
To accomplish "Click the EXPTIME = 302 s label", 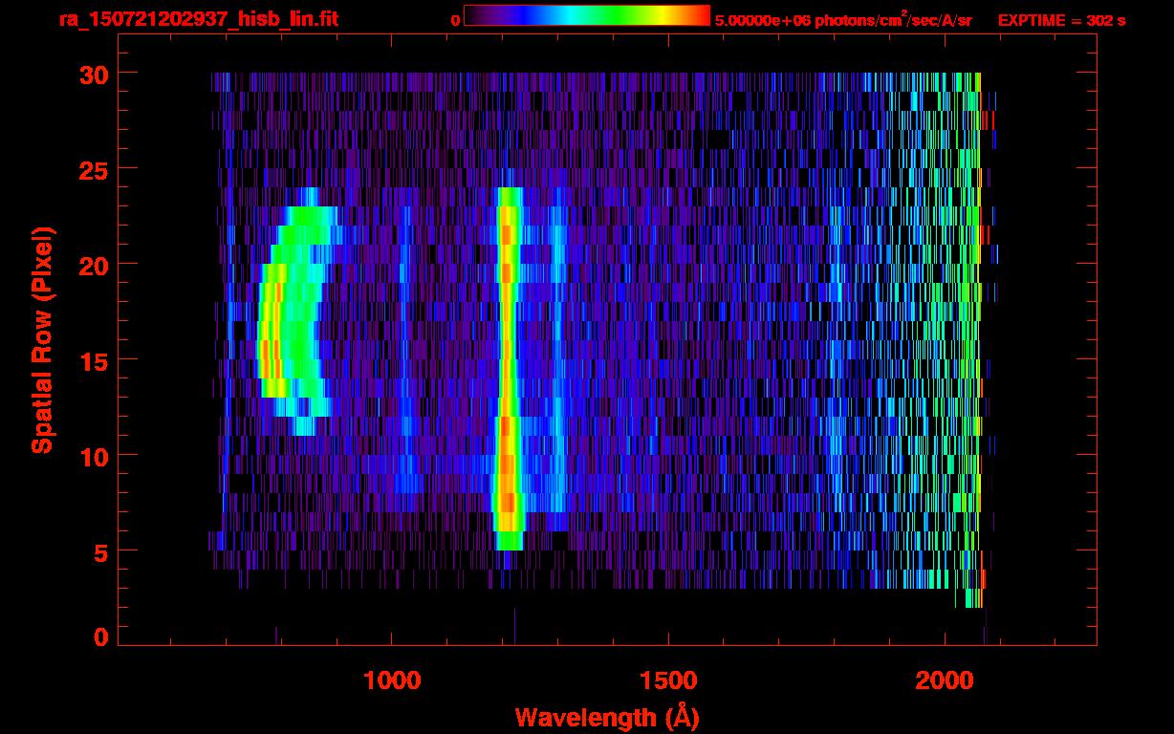I will [x=1061, y=20].
